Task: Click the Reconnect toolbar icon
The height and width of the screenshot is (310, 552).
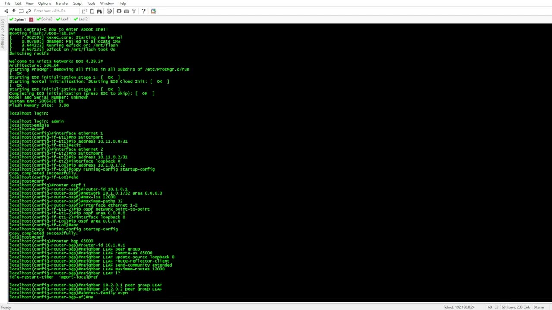Action: [28, 11]
